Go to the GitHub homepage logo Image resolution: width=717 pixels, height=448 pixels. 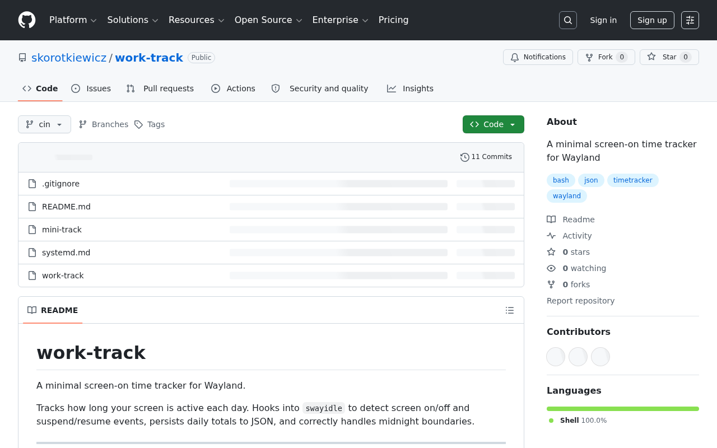point(27,20)
